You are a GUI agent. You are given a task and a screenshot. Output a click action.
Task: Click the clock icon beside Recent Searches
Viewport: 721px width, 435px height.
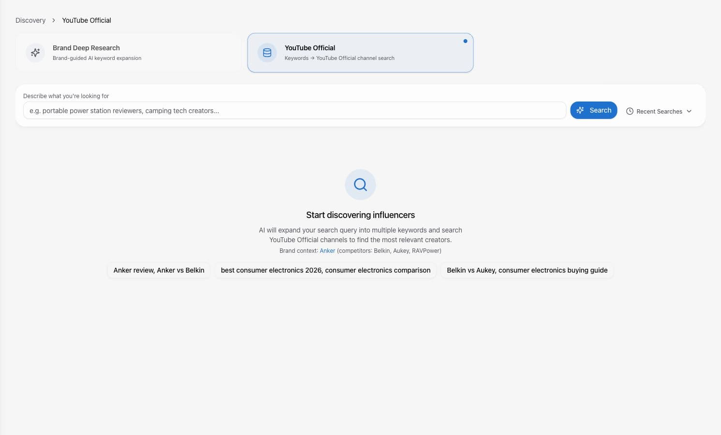point(630,111)
